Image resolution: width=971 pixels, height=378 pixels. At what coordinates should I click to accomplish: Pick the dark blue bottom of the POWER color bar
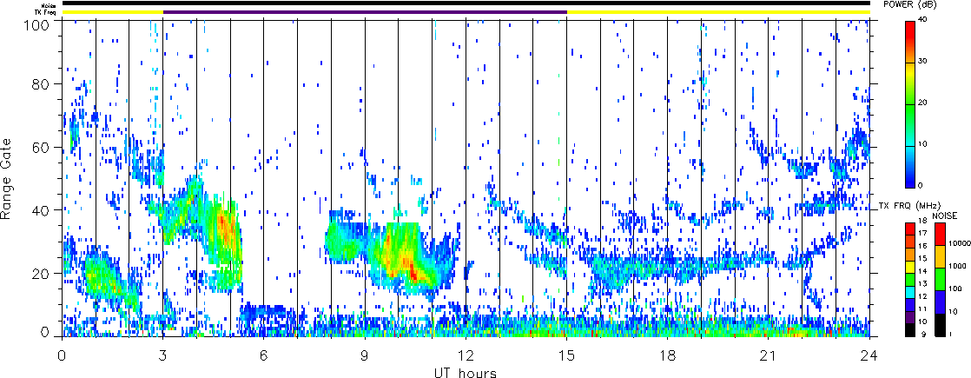(x=909, y=180)
